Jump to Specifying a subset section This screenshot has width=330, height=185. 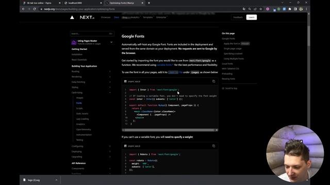pyautogui.click(x=233, y=53)
